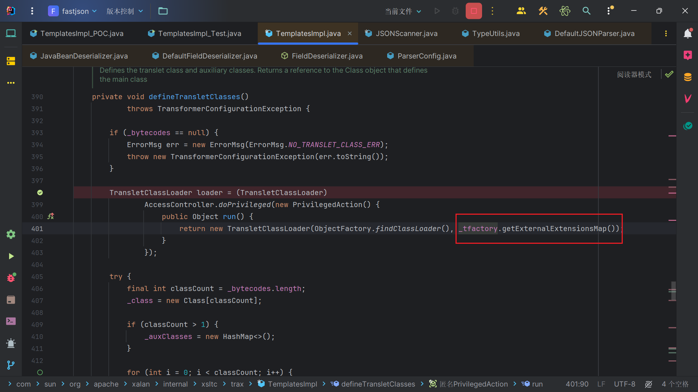The image size is (698, 392).
Task: Open FieldDeserializer.java tab
Action: click(322, 56)
